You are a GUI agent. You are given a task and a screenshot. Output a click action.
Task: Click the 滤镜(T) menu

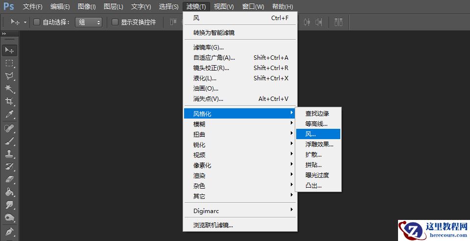tap(196, 6)
